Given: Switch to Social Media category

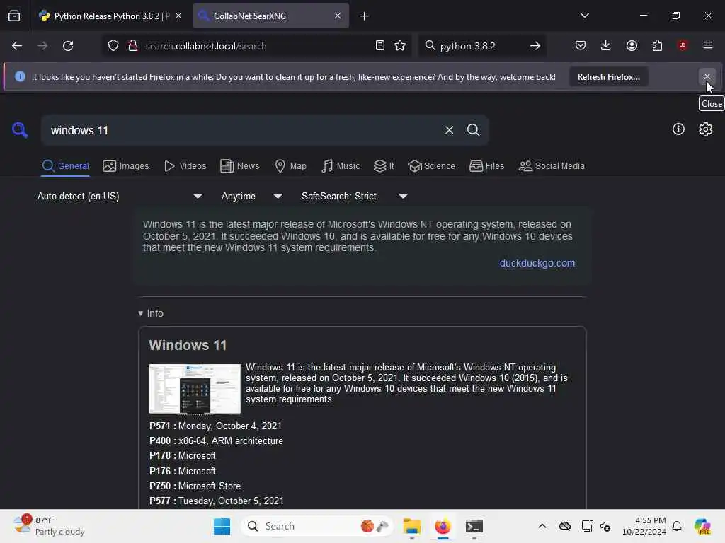Looking at the screenshot, I should tap(552, 165).
